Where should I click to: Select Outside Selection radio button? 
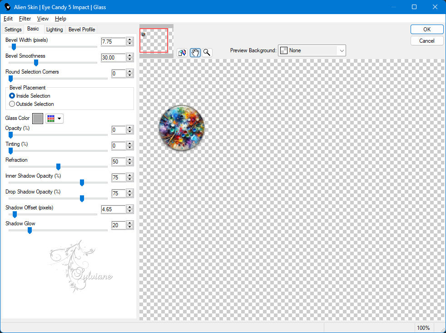click(x=12, y=104)
